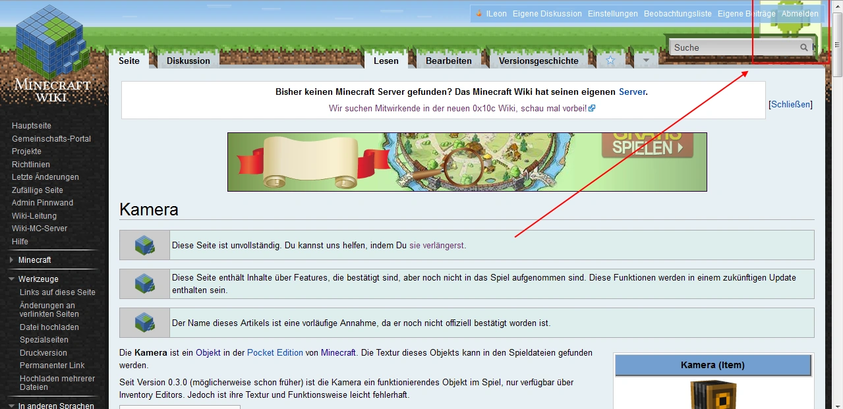Viewport: 843px width, 409px height.
Task: Open Hochladen mehrerer Dateien link
Action: coord(57,383)
